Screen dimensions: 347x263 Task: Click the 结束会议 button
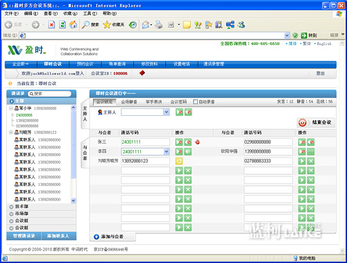pos(316,123)
